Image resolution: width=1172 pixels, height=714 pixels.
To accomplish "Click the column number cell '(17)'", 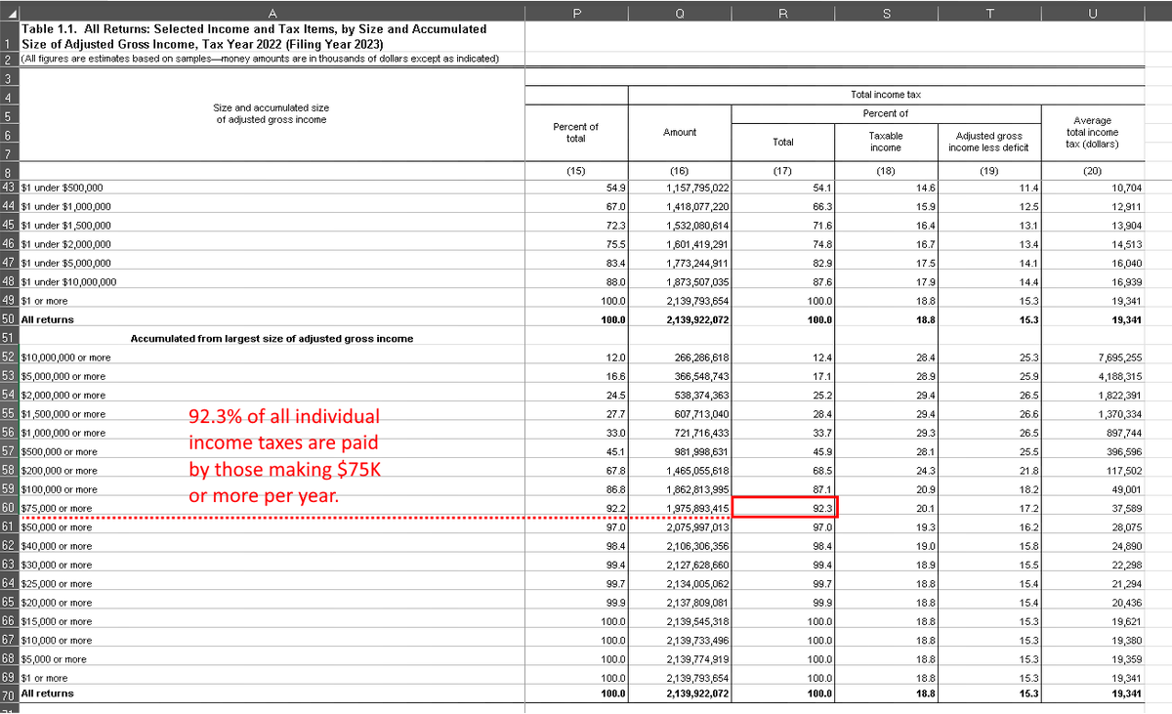I will coord(782,170).
